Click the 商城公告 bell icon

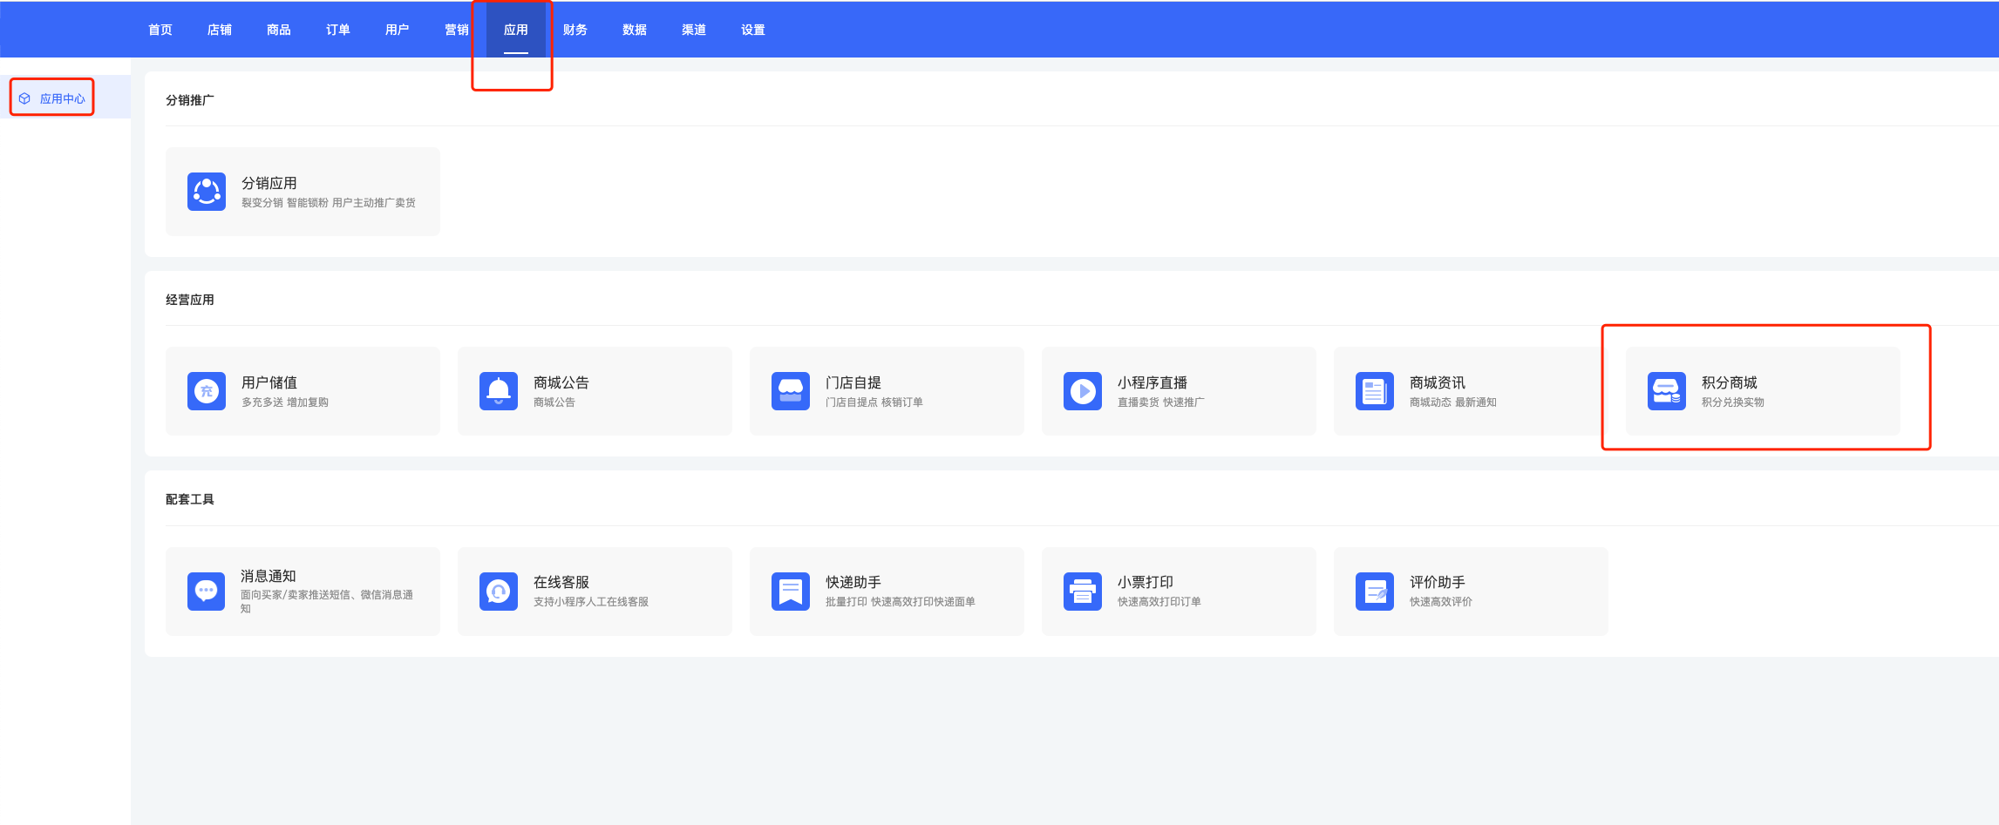(499, 391)
